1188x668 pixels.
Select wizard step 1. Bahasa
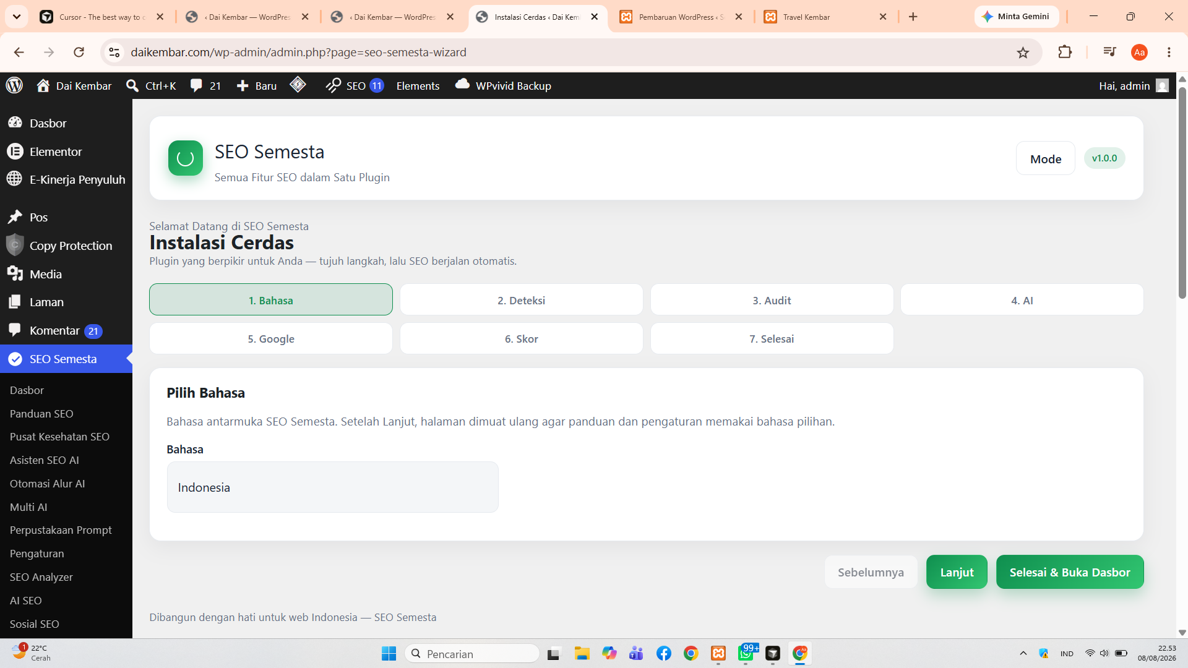coord(271,300)
